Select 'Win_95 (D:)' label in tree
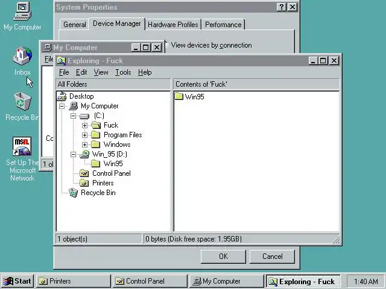The image size is (386, 289). pos(110,154)
